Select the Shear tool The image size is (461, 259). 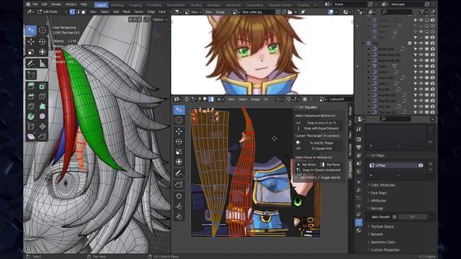tap(31, 136)
